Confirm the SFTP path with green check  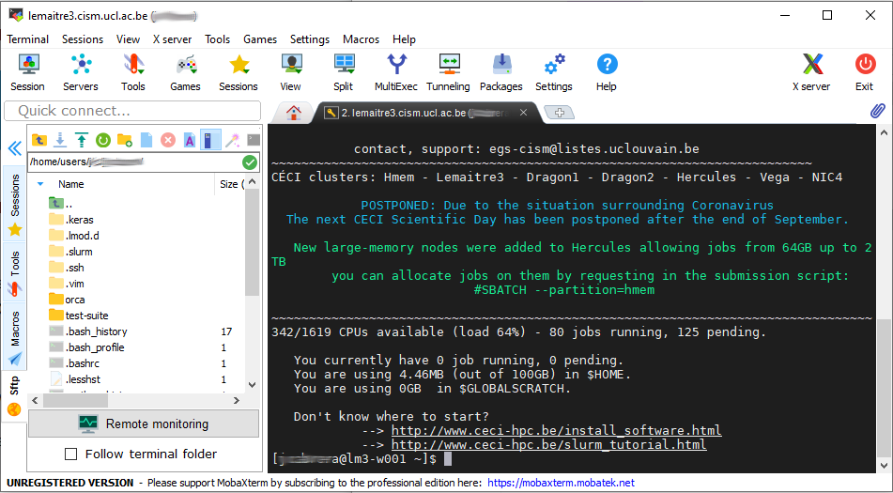[250, 162]
